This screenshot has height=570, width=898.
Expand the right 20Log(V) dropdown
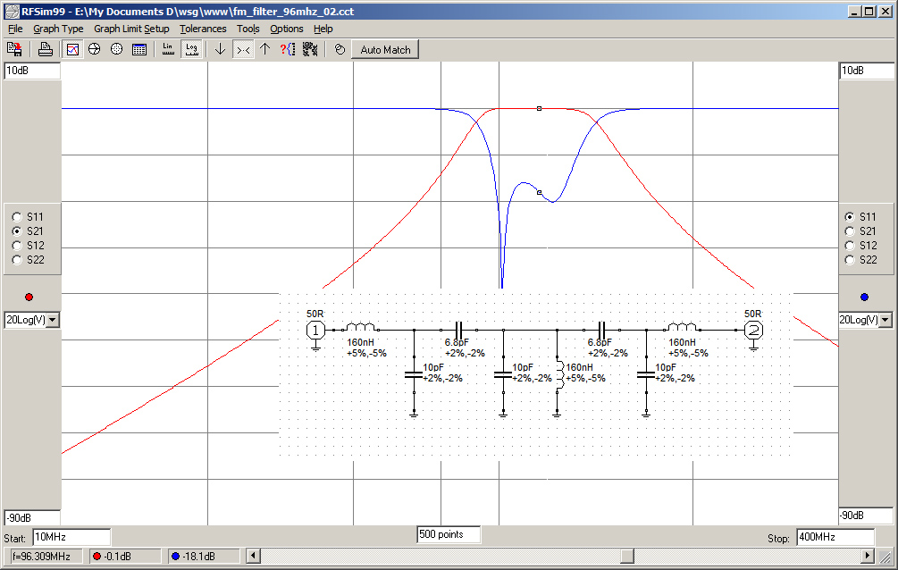coord(885,320)
